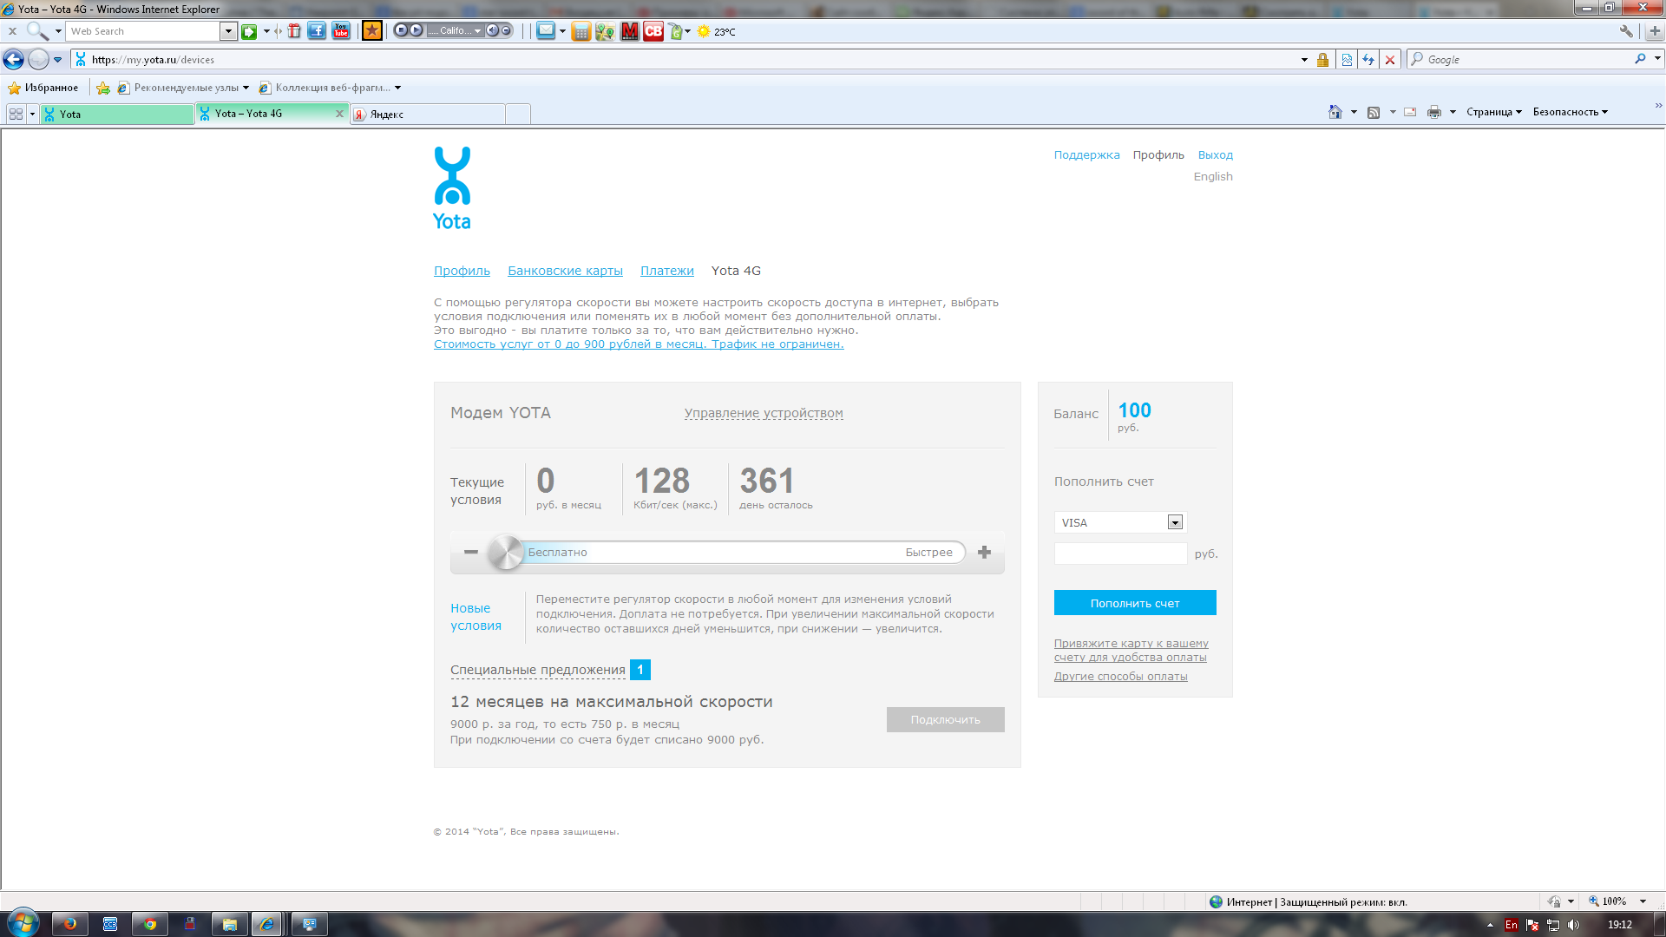
Task: Play the toolbar radio player
Action: [x=416, y=30]
